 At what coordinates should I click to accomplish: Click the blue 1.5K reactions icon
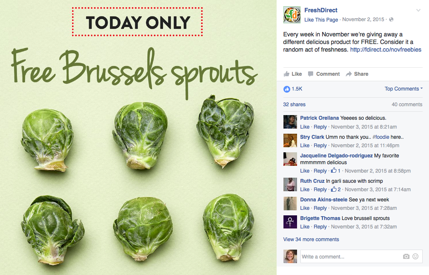point(287,89)
